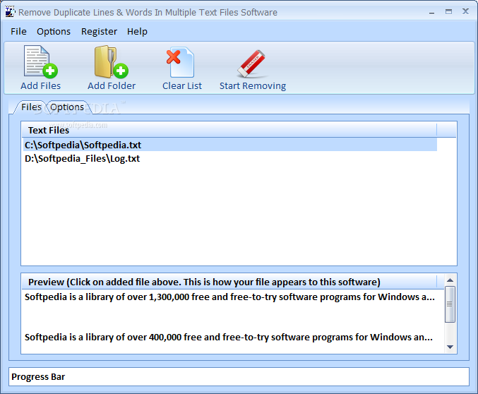
Task: Click the Start Removing text label
Action: pos(253,86)
